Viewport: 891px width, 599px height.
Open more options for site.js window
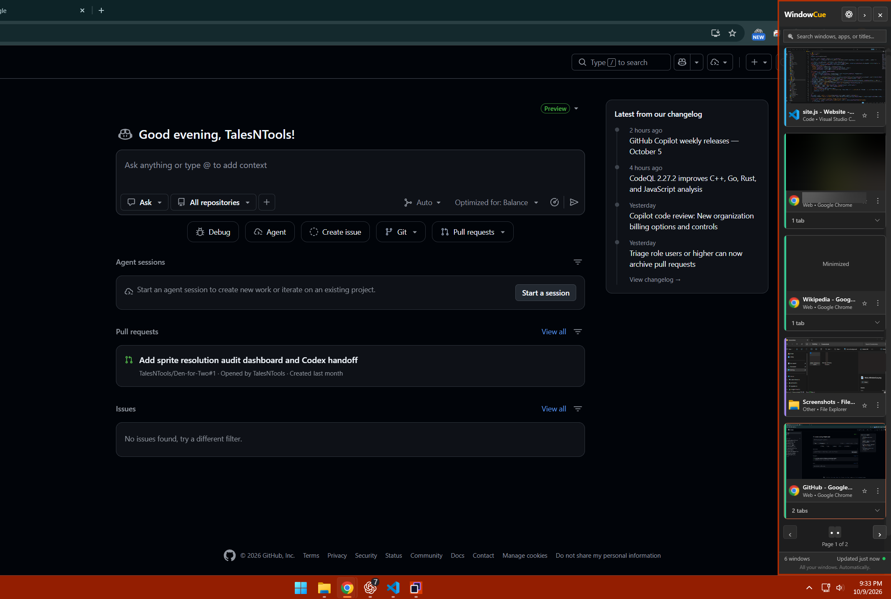tap(878, 115)
